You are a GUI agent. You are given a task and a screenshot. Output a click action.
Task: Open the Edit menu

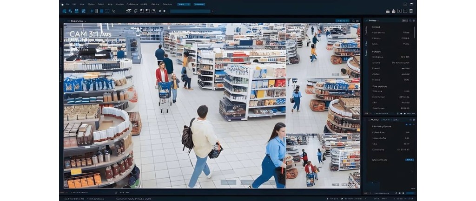[74, 4]
